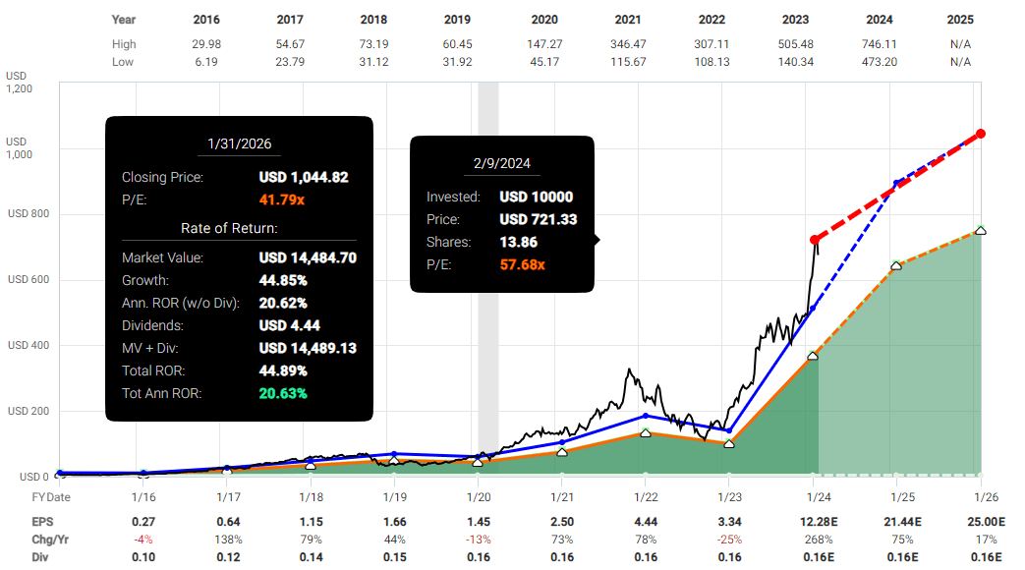Select the red endpoint marker at 1/26

coord(979,135)
